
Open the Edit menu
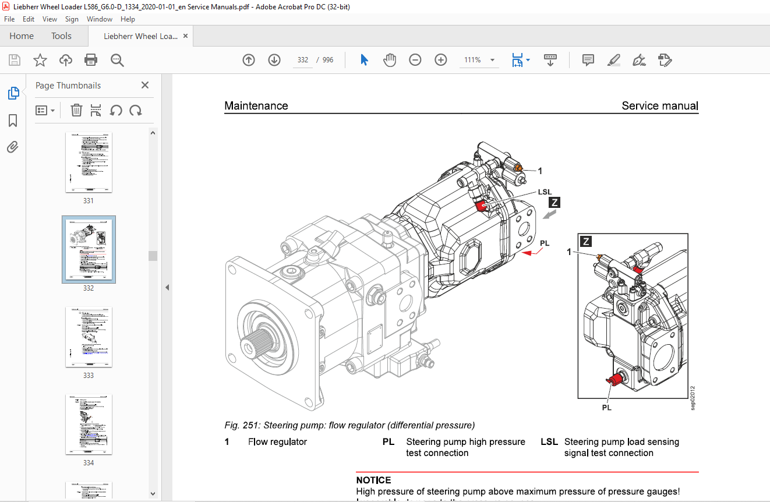click(x=29, y=19)
